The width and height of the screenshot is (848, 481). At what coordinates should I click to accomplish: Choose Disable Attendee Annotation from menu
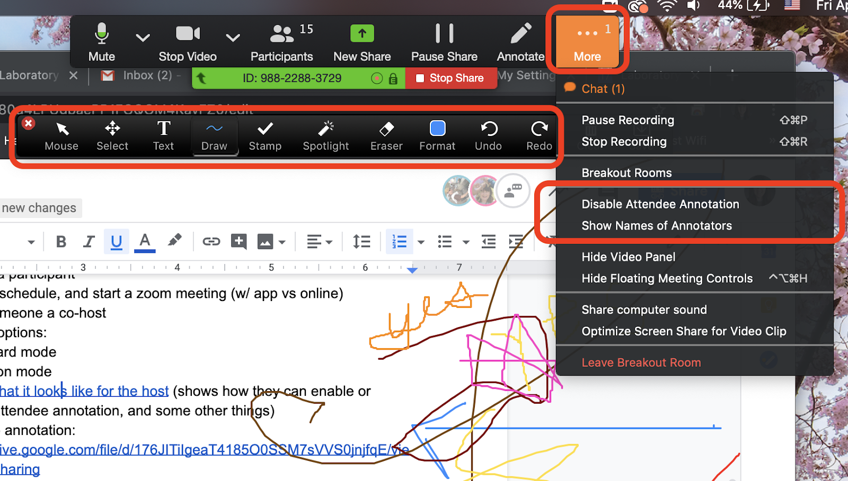pos(660,204)
